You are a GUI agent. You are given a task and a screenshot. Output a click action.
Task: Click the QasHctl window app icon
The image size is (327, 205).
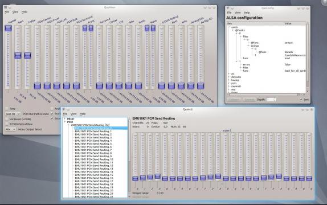[64, 109]
